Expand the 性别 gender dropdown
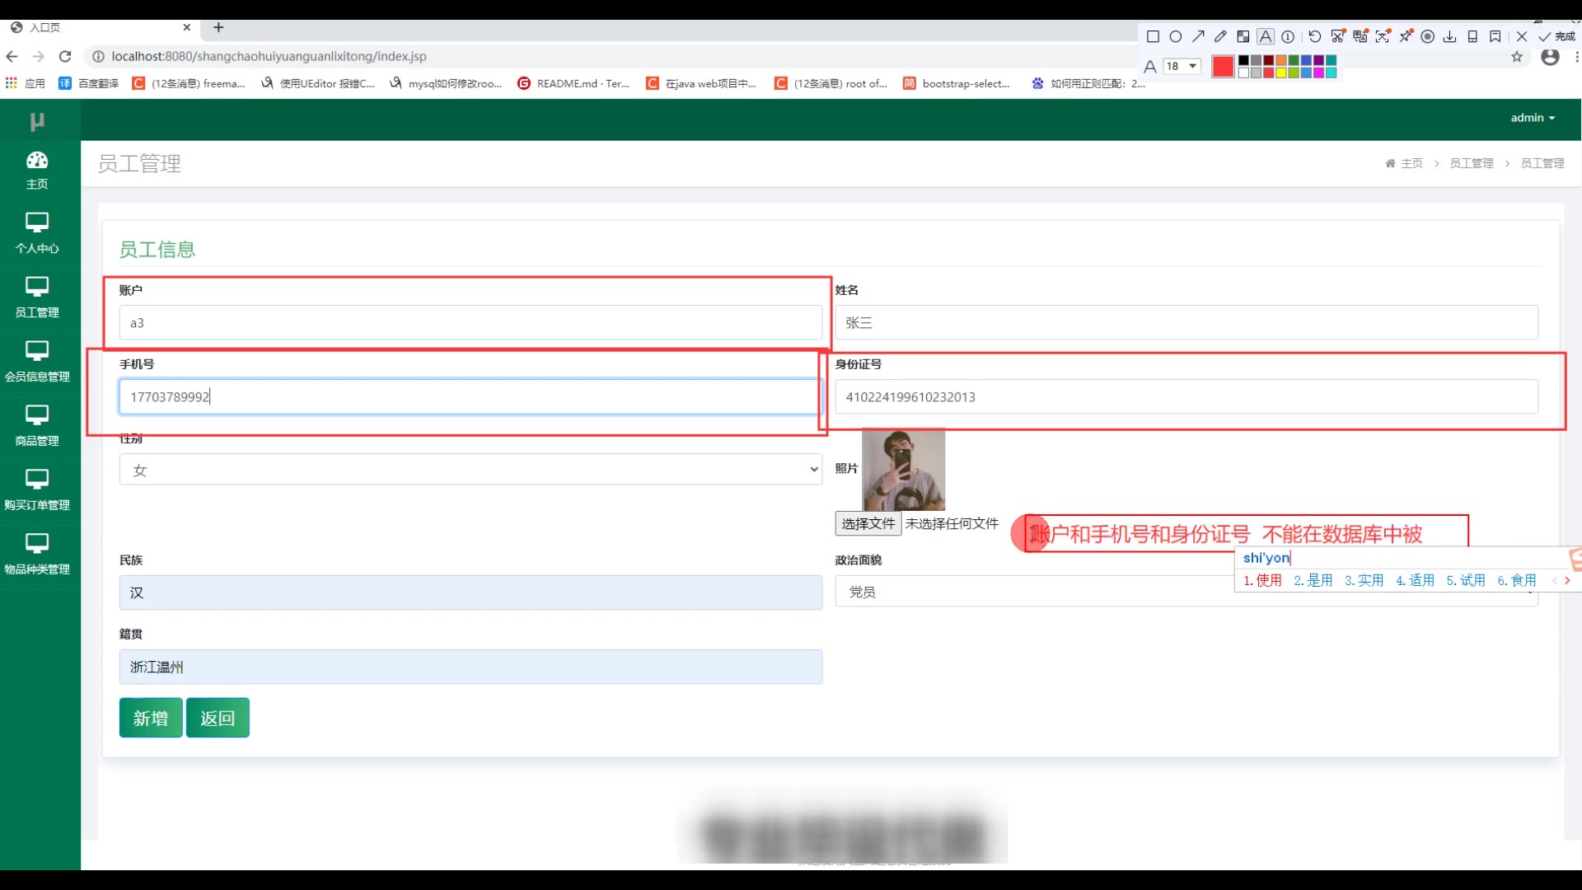Viewport: 1582px width, 890px height. click(470, 470)
